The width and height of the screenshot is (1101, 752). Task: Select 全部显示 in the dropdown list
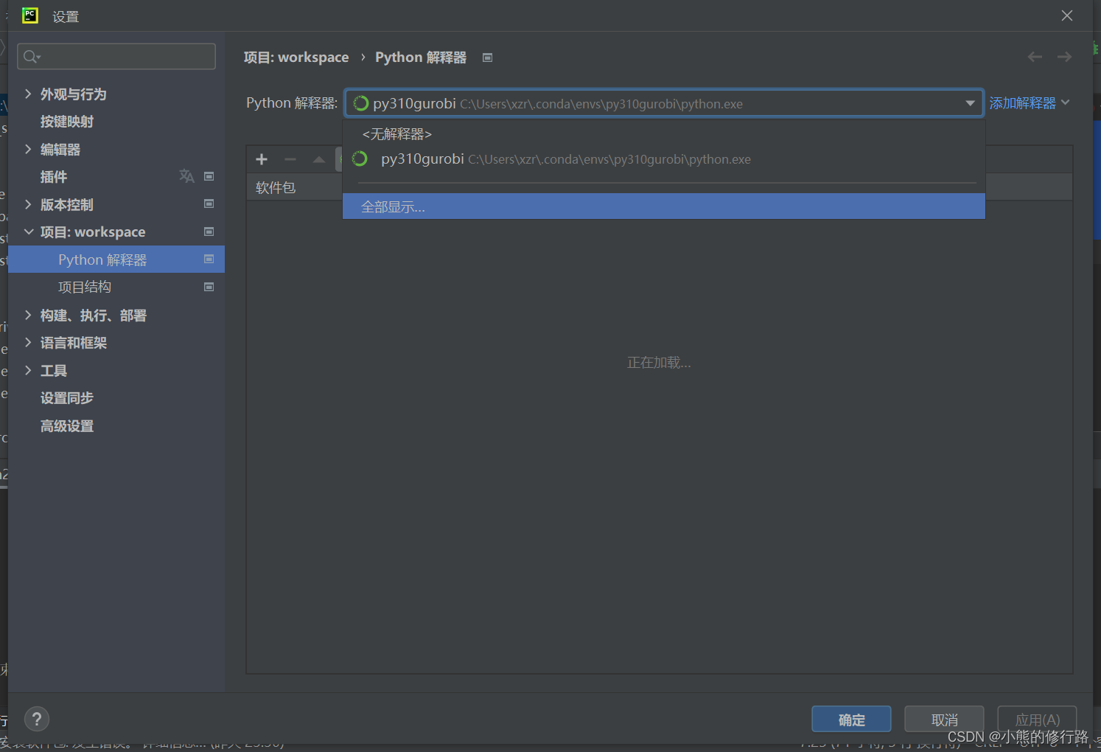[x=393, y=206]
